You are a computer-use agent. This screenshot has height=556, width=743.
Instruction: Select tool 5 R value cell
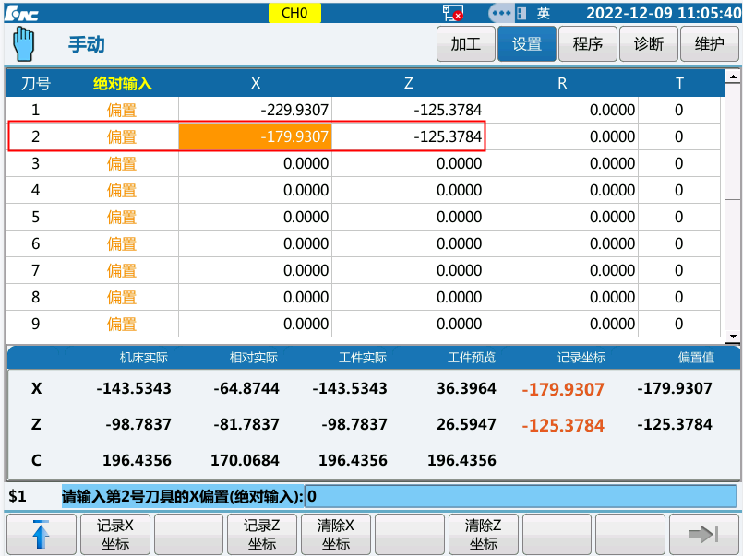click(x=561, y=217)
